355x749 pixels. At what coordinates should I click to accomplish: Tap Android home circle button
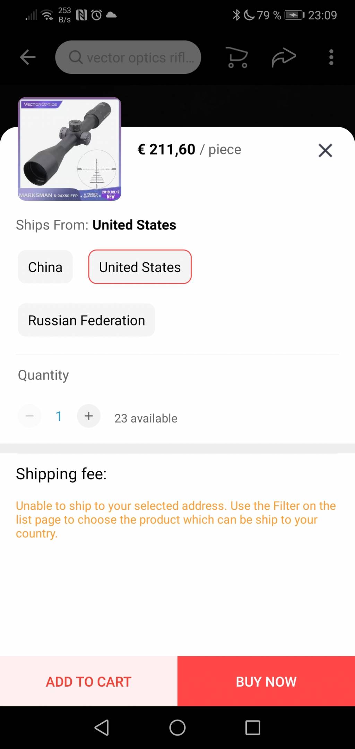click(177, 728)
